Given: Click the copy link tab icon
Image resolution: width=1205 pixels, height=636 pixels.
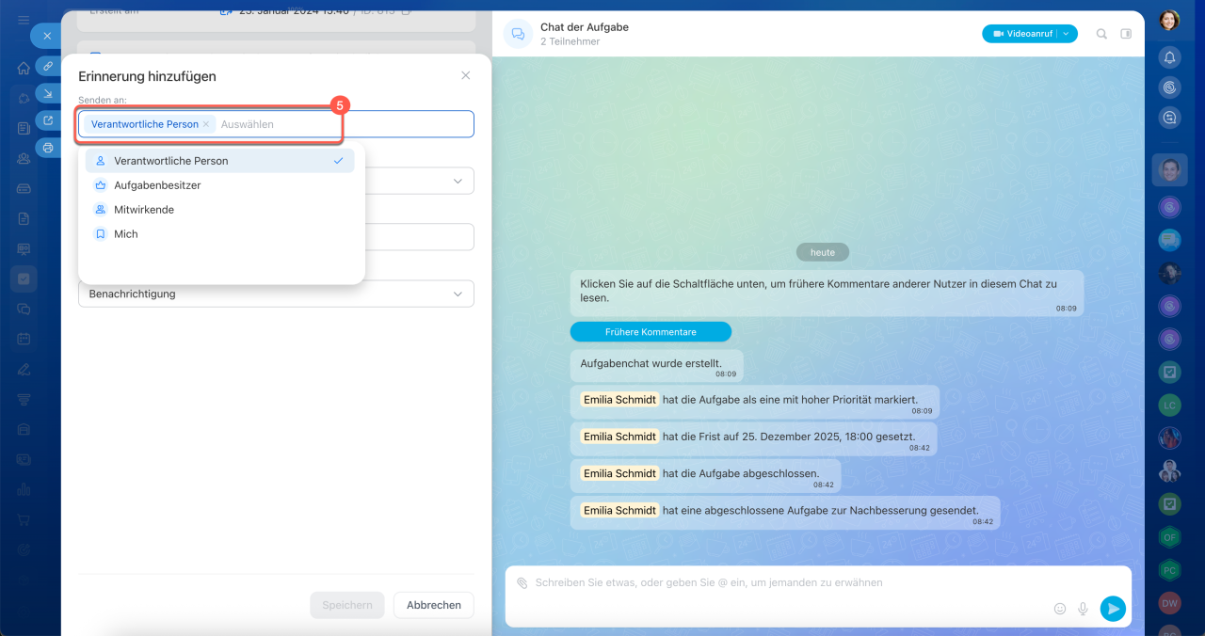Looking at the screenshot, I should [48, 66].
